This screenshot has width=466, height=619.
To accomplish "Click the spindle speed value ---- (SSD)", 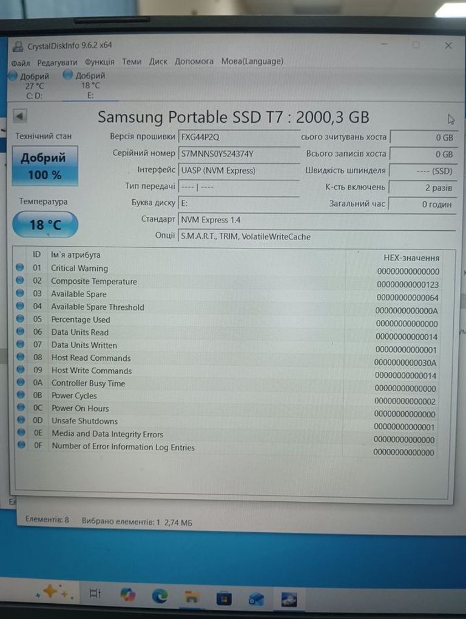I will 423,171.
